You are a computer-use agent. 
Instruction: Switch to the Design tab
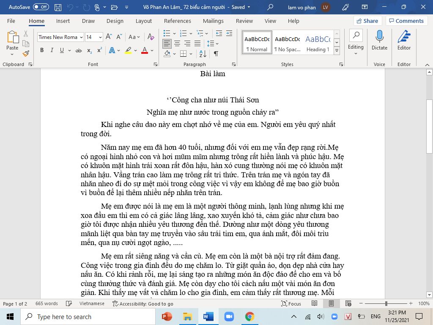click(x=115, y=21)
